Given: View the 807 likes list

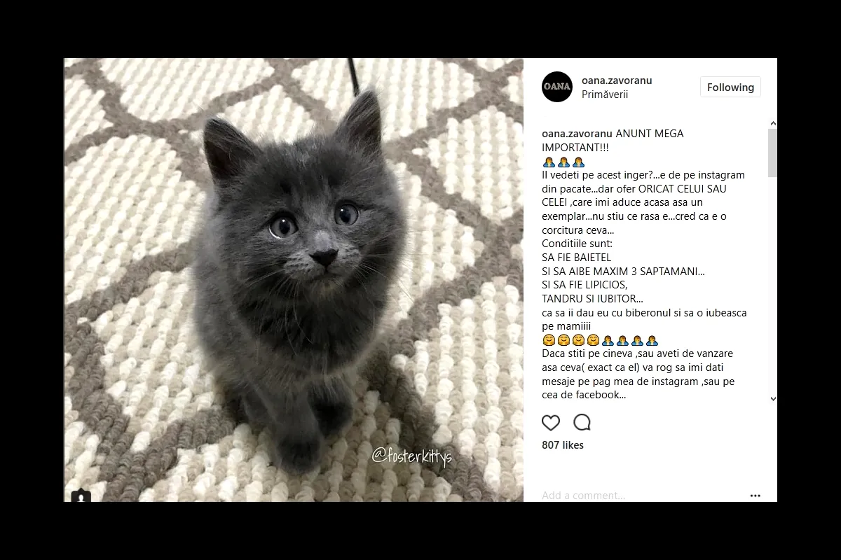Looking at the screenshot, I should pos(563,445).
